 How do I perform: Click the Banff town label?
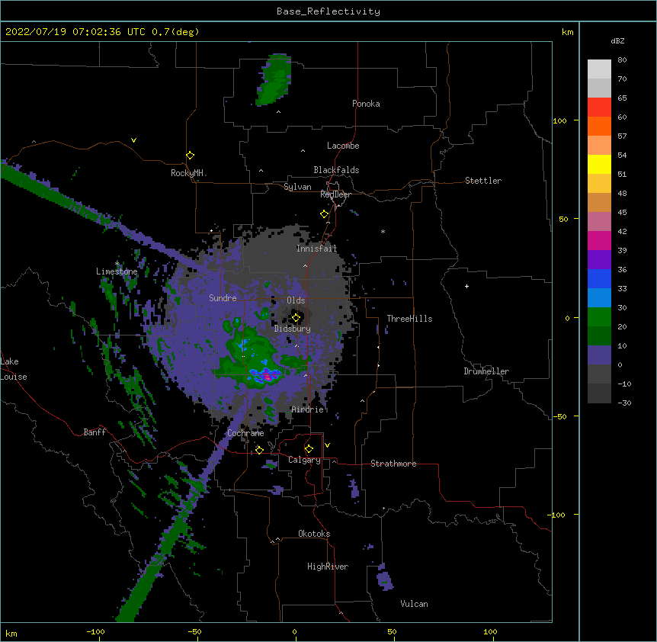95,432
